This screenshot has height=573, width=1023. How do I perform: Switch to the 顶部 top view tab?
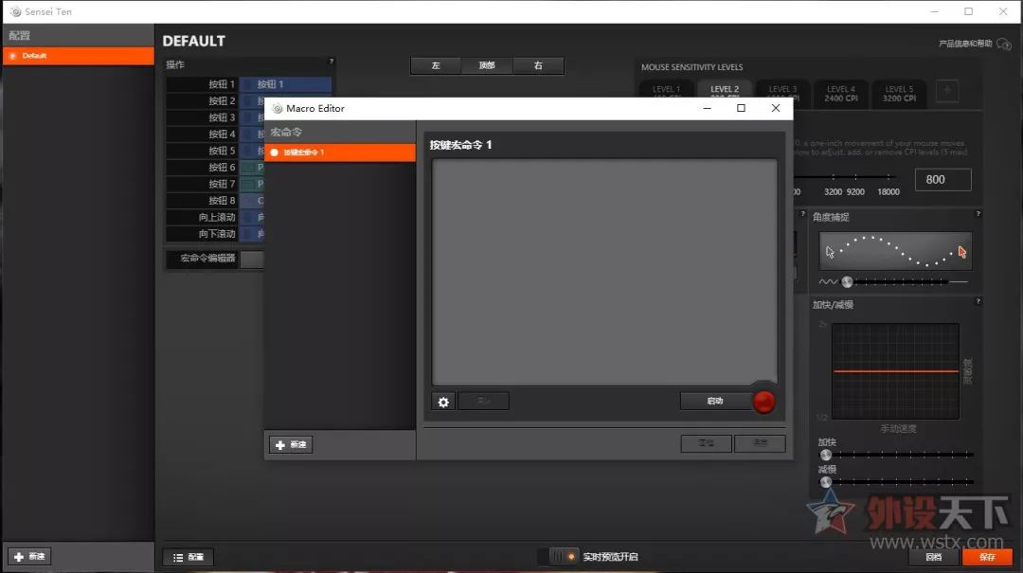click(487, 65)
